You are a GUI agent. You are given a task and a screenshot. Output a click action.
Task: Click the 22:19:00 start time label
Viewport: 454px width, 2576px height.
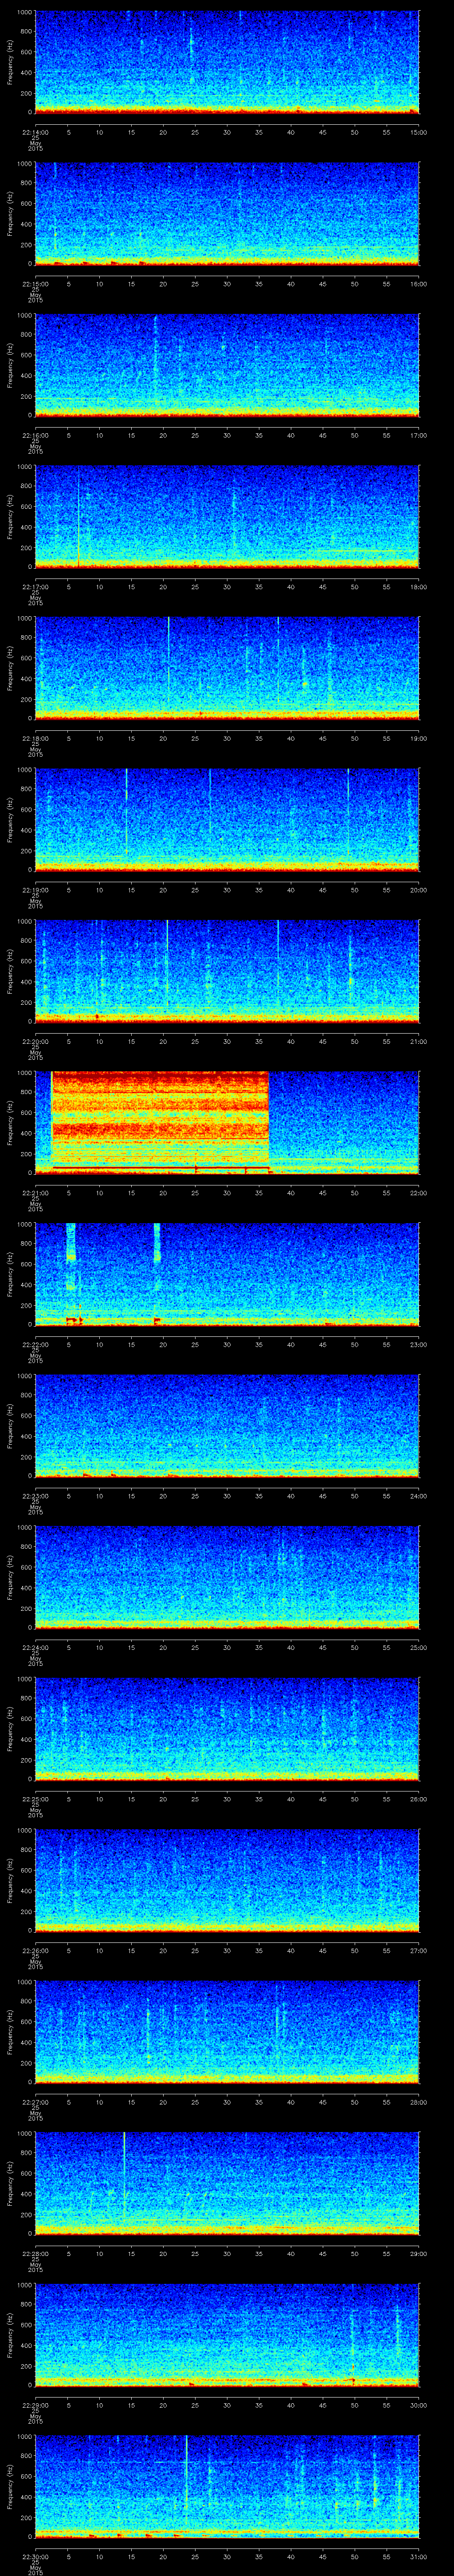35,890
